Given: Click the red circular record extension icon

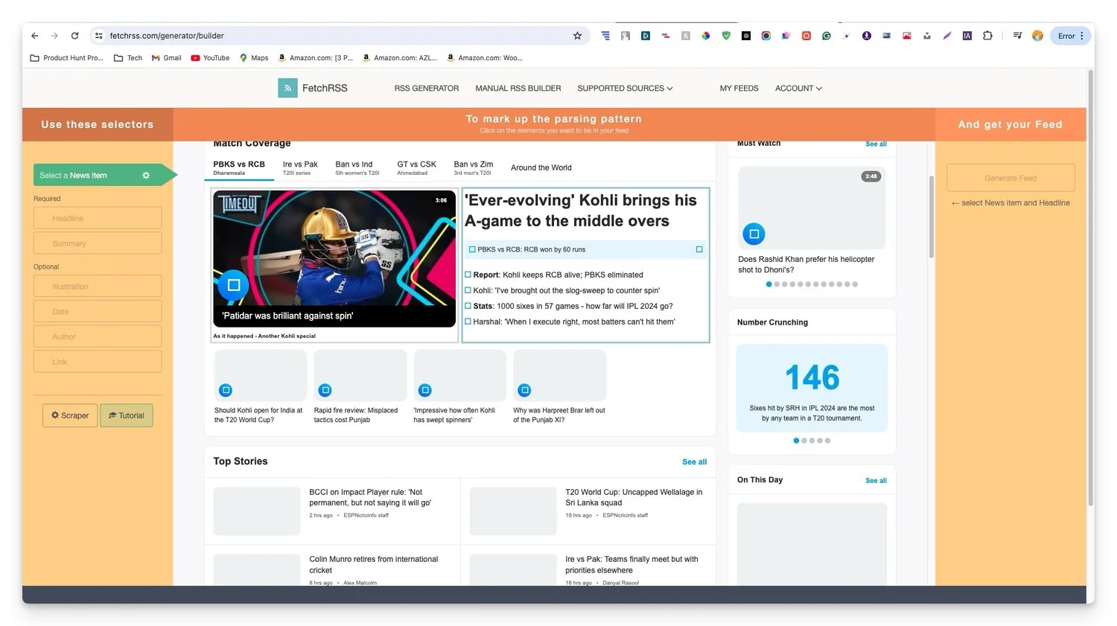Looking at the screenshot, I should coord(806,36).
